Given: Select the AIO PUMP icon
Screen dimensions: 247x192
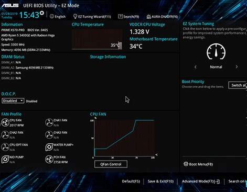Looking at the screenshot, I should point(5,160).
